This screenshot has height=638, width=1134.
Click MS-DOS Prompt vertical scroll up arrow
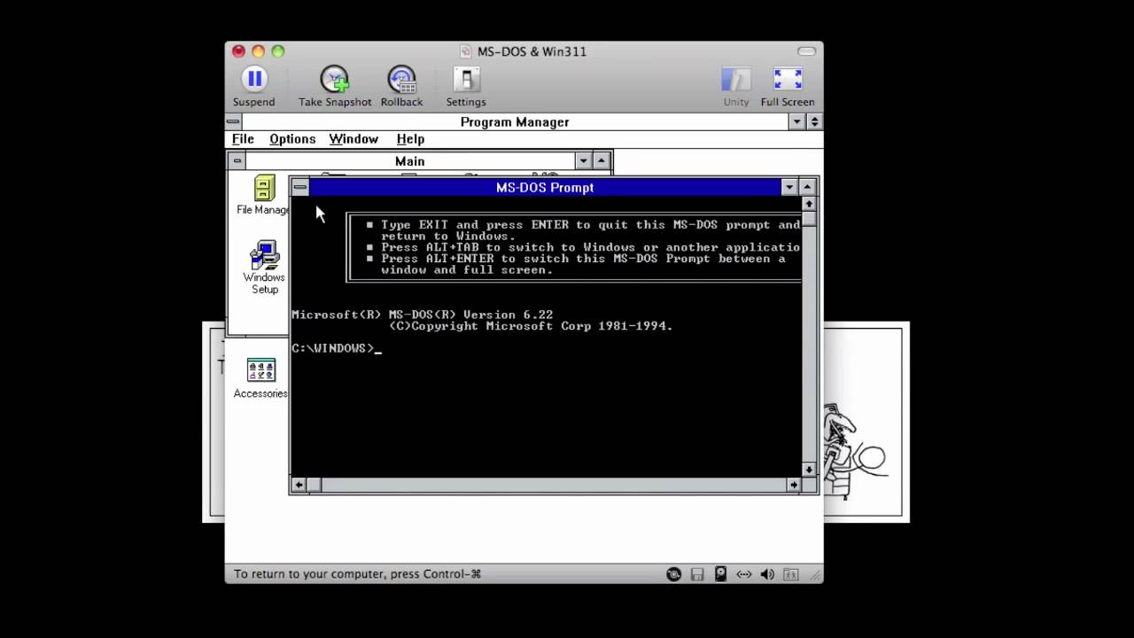809,204
